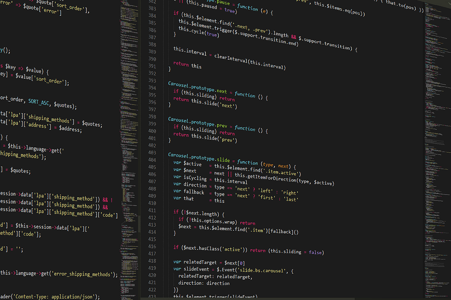Click 'if (!$next.length) {' code line
This screenshot has height=300, width=451.
(199, 214)
